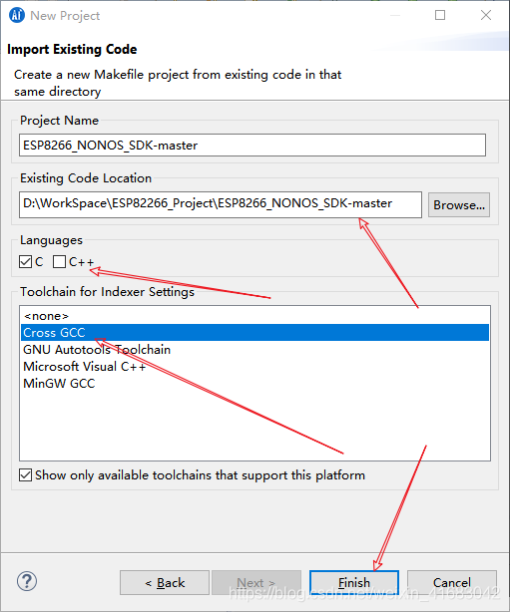This screenshot has width=510, height=612.
Task: Click the Next > button
Action: 256,583
